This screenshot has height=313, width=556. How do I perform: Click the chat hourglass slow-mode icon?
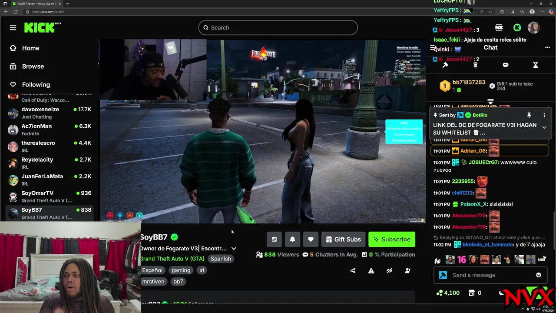point(536,65)
